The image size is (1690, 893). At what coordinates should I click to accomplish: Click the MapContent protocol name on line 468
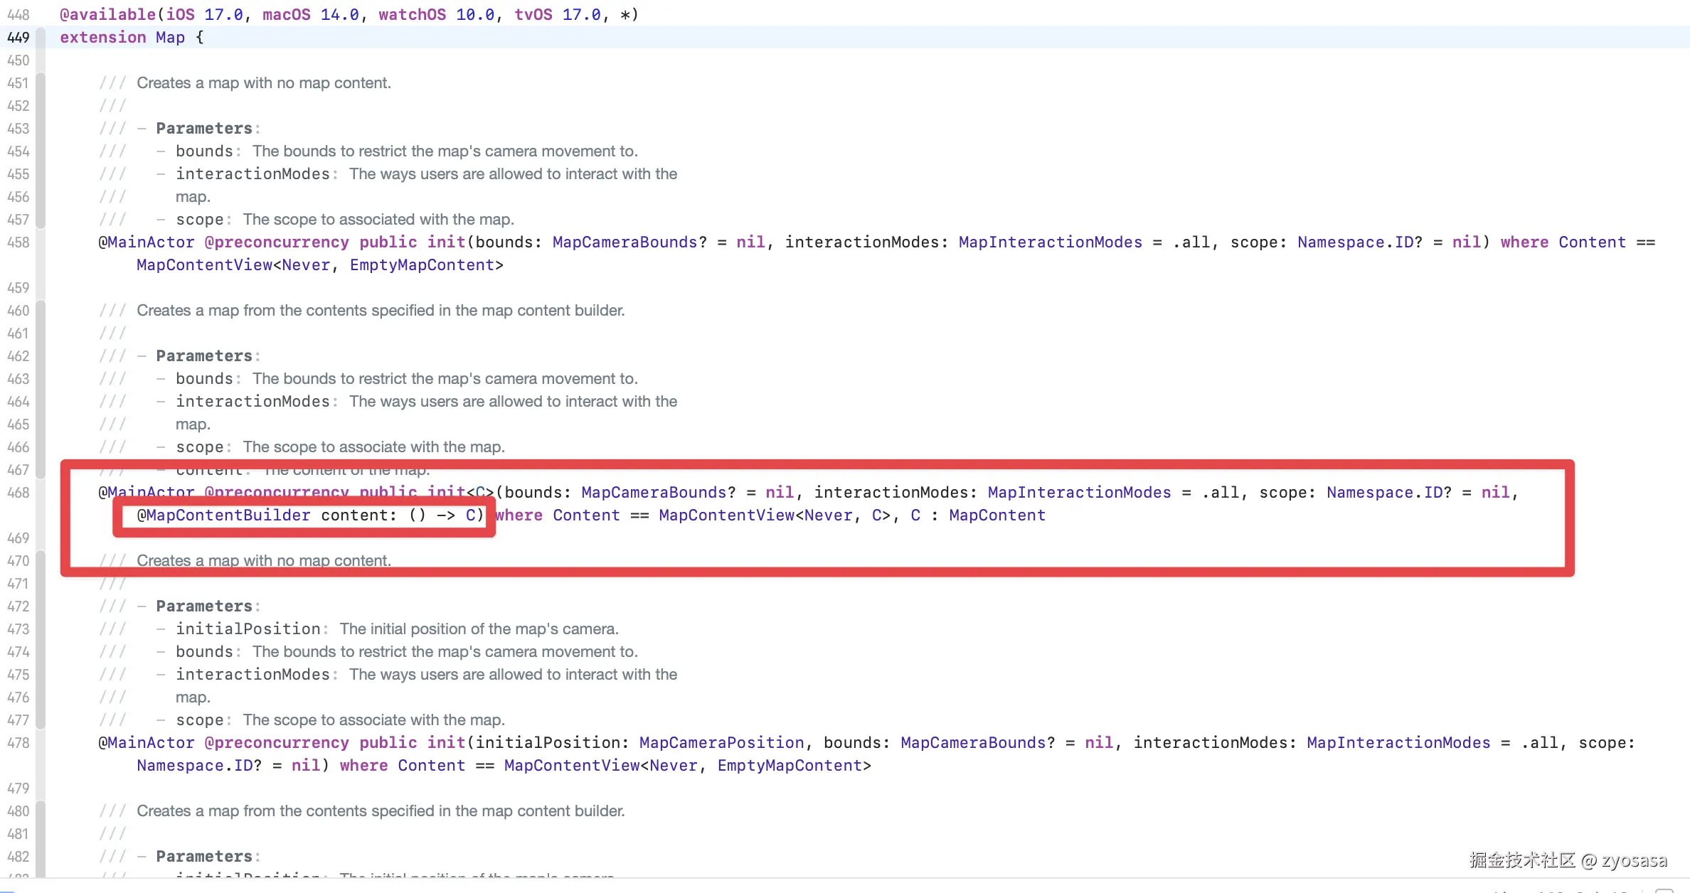coord(997,515)
